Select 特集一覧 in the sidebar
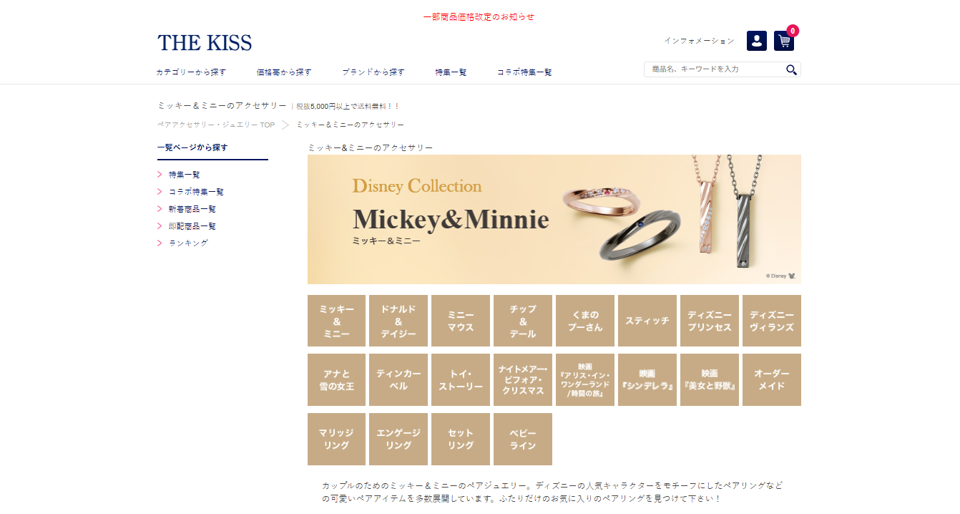 point(185,175)
